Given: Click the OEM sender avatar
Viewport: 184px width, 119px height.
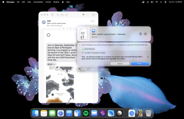Looking at the screenshot, I should [44, 22].
